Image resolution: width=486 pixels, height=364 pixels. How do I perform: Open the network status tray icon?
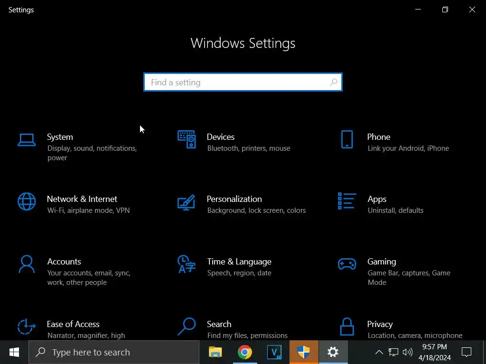tap(393, 352)
